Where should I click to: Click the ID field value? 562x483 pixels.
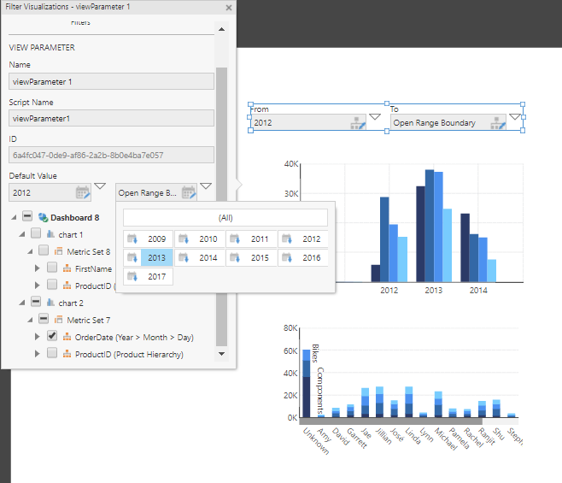[x=112, y=155]
